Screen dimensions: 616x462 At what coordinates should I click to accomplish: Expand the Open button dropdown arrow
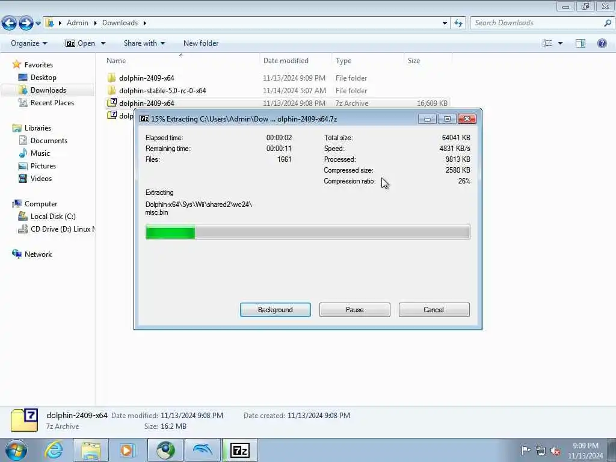103,43
